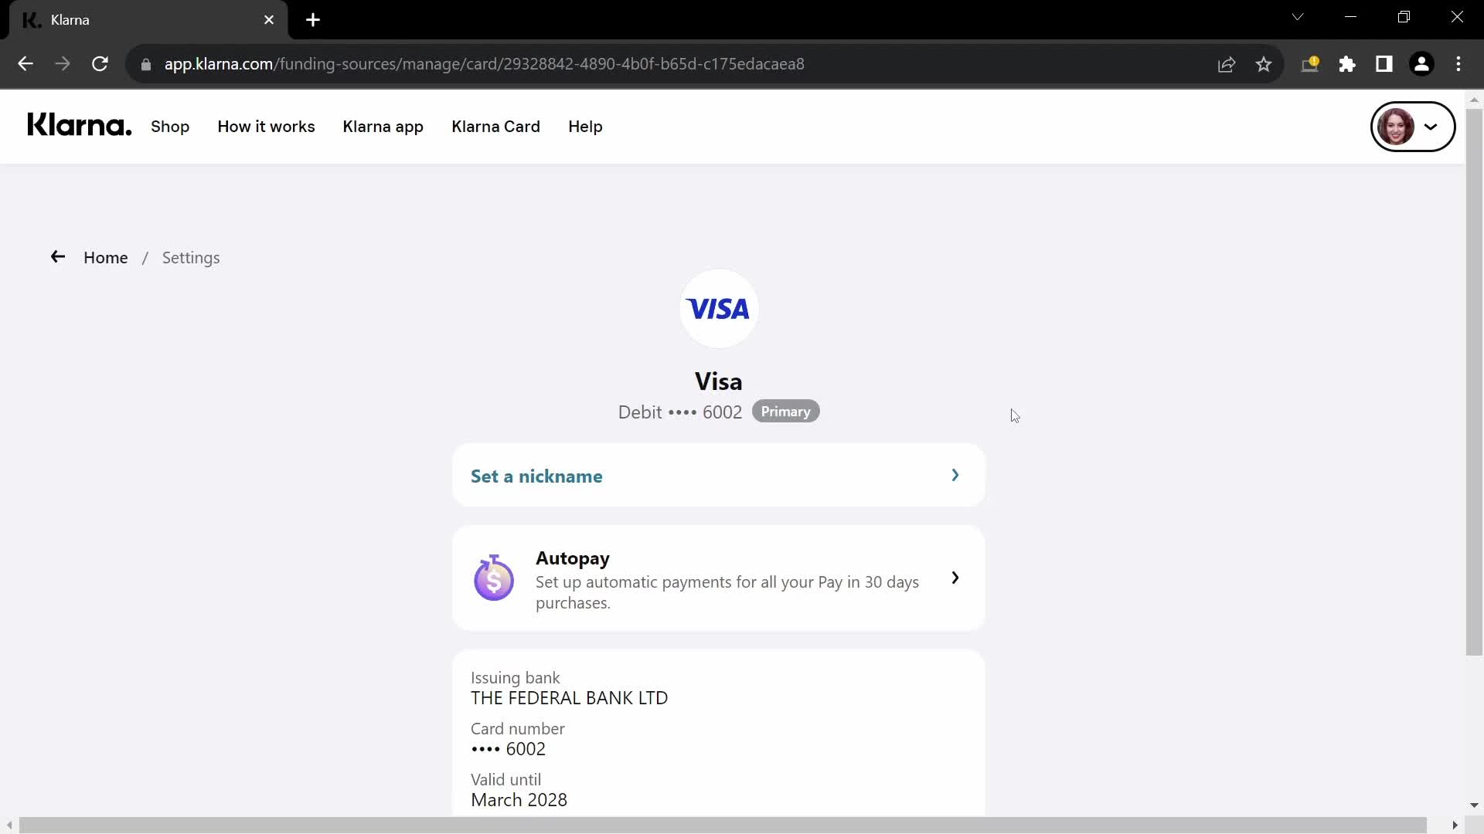
Task: Click the VISA card logo
Action: coord(719,309)
